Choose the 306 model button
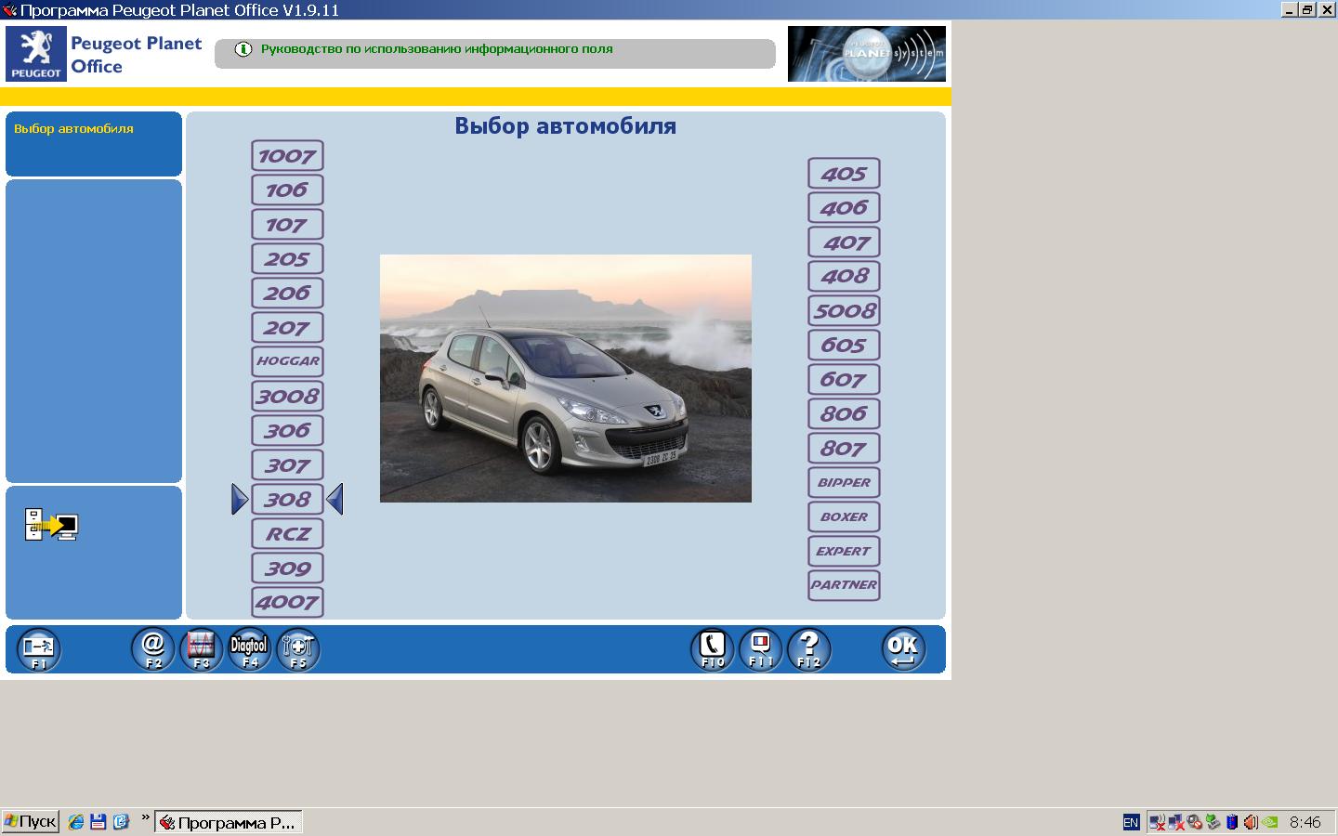 [x=287, y=431]
